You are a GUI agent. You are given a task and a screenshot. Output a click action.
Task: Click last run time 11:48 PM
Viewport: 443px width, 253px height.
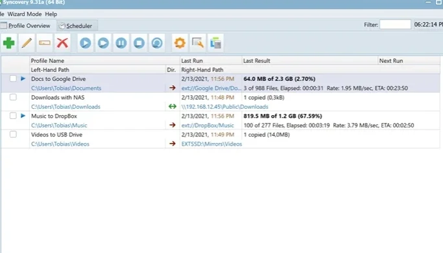point(222,98)
